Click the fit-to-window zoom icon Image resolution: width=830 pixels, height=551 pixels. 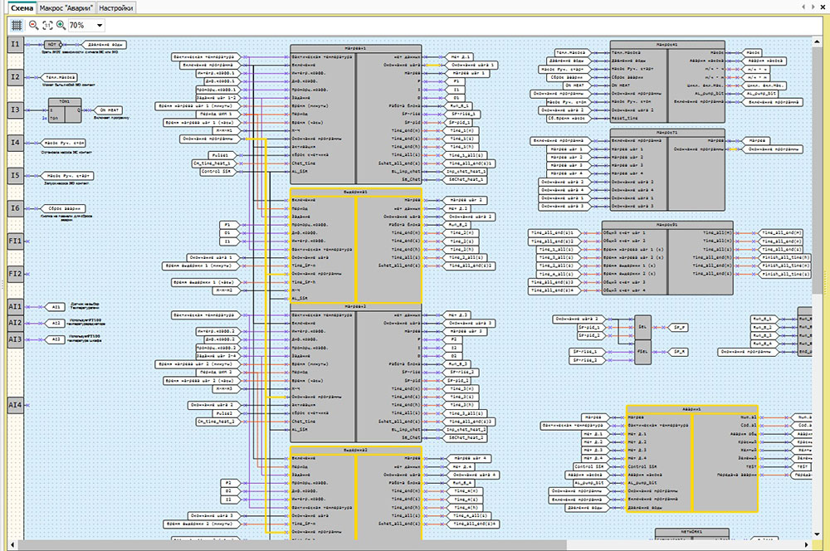coord(47,26)
